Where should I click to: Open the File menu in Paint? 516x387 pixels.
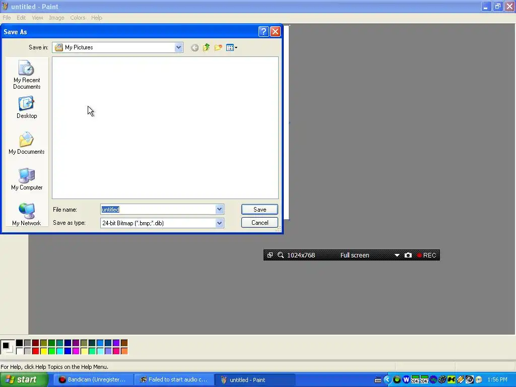[x=7, y=18]
